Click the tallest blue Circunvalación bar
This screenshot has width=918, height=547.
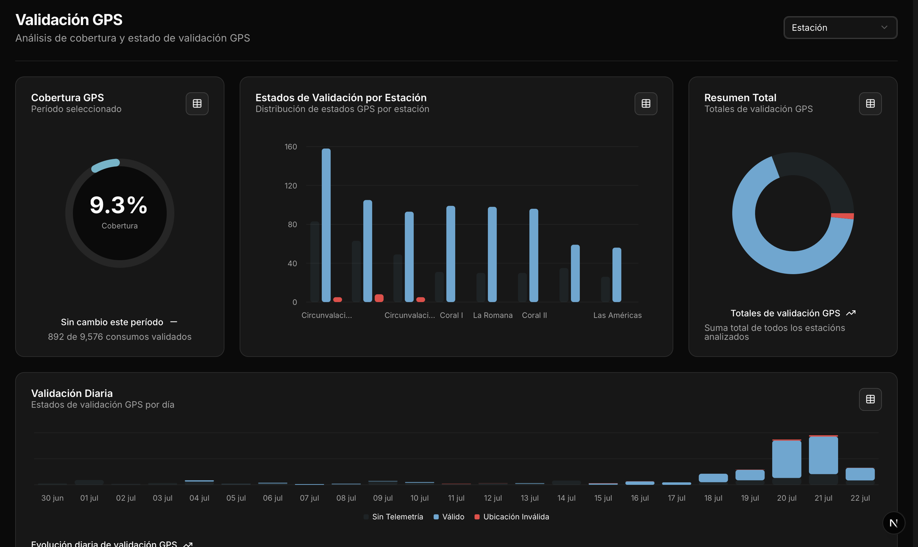coord(326,225)
